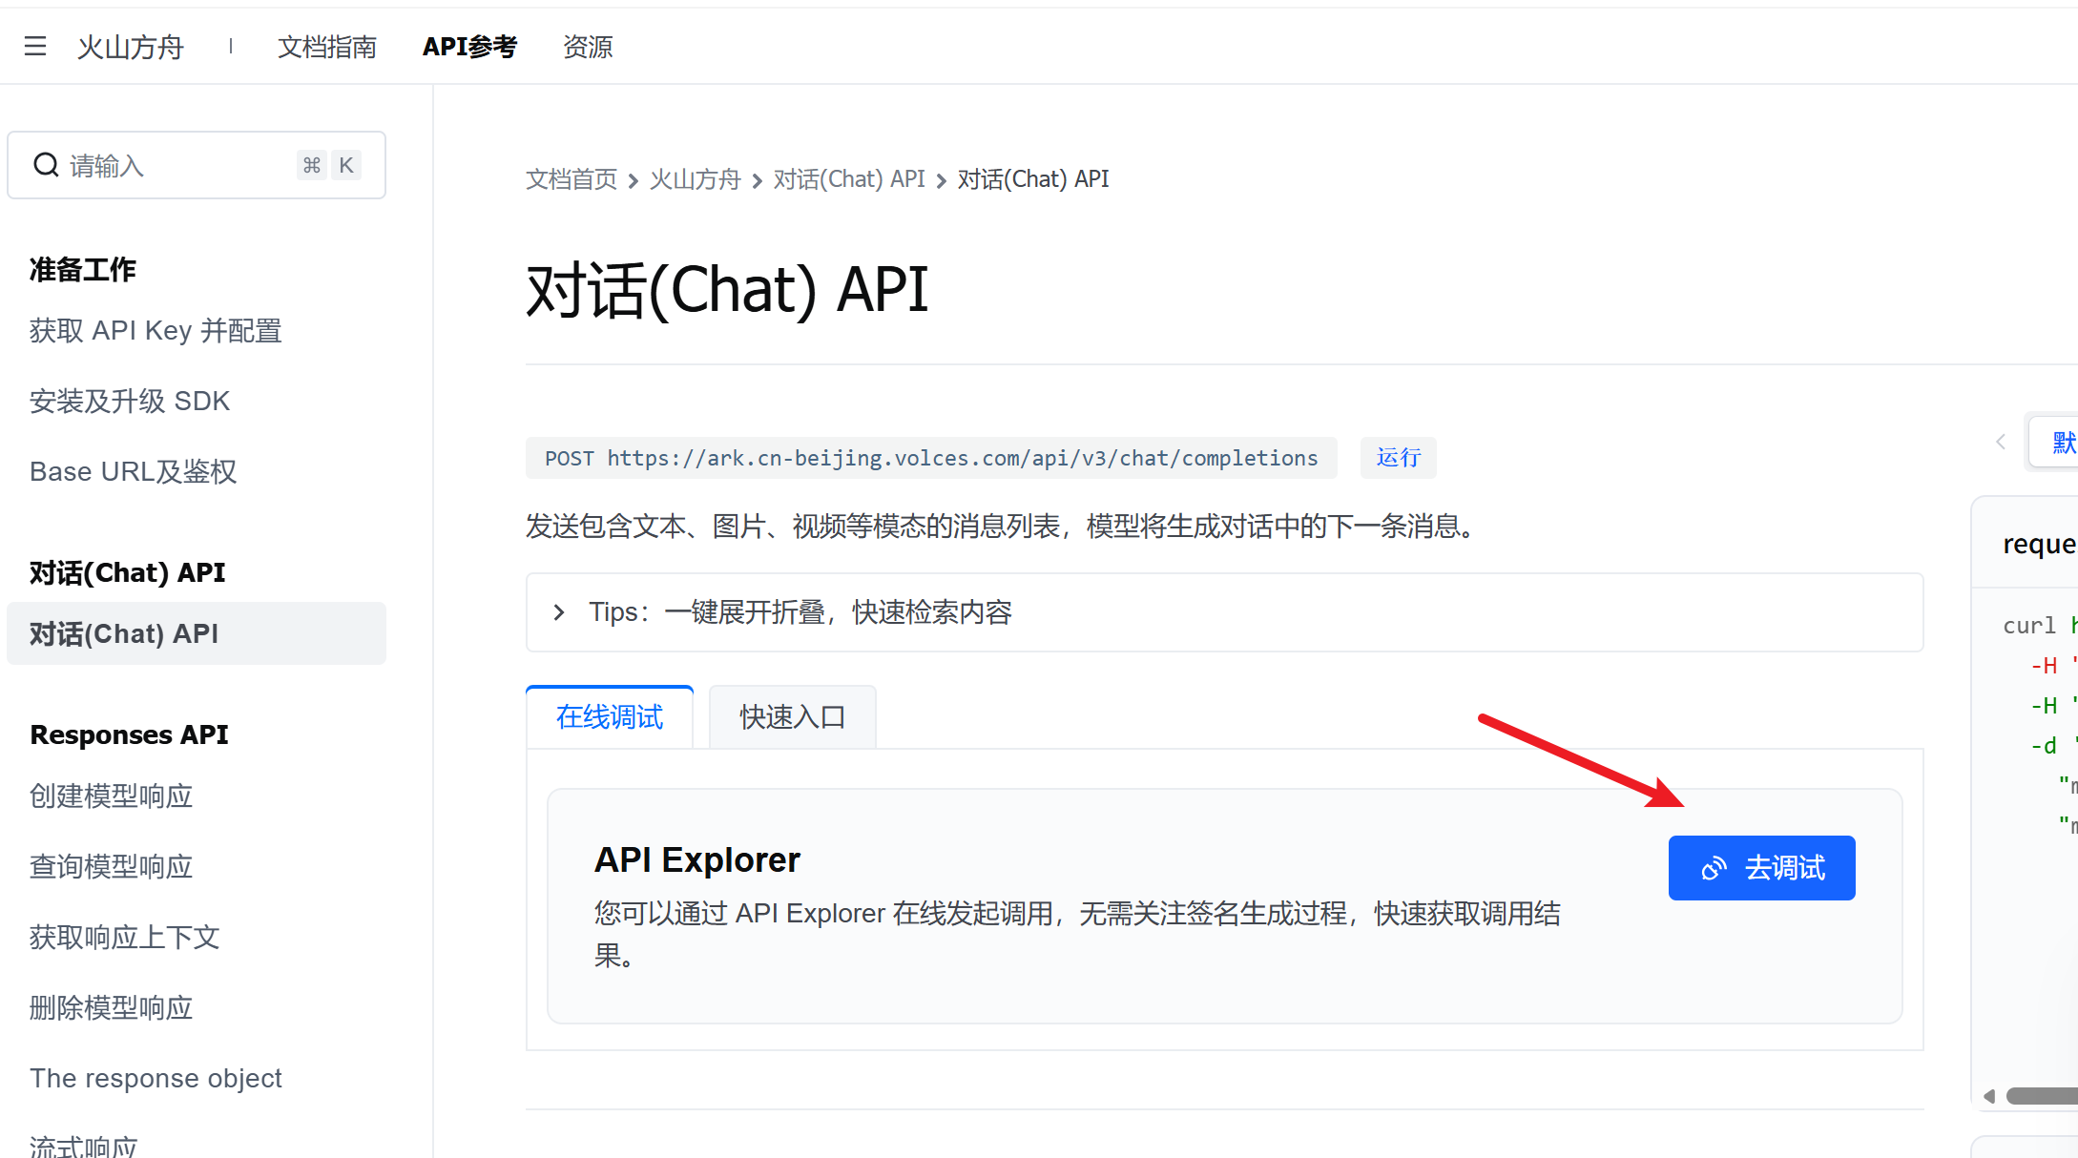Click the scrollbar left arrow in code panel
Screen dimensions: 2078x1158
(x=1989, y=1096)
